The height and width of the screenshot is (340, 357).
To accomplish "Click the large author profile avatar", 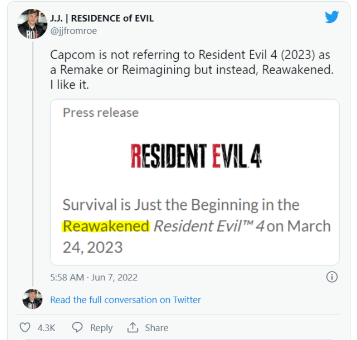I will (x=32, y=24).
